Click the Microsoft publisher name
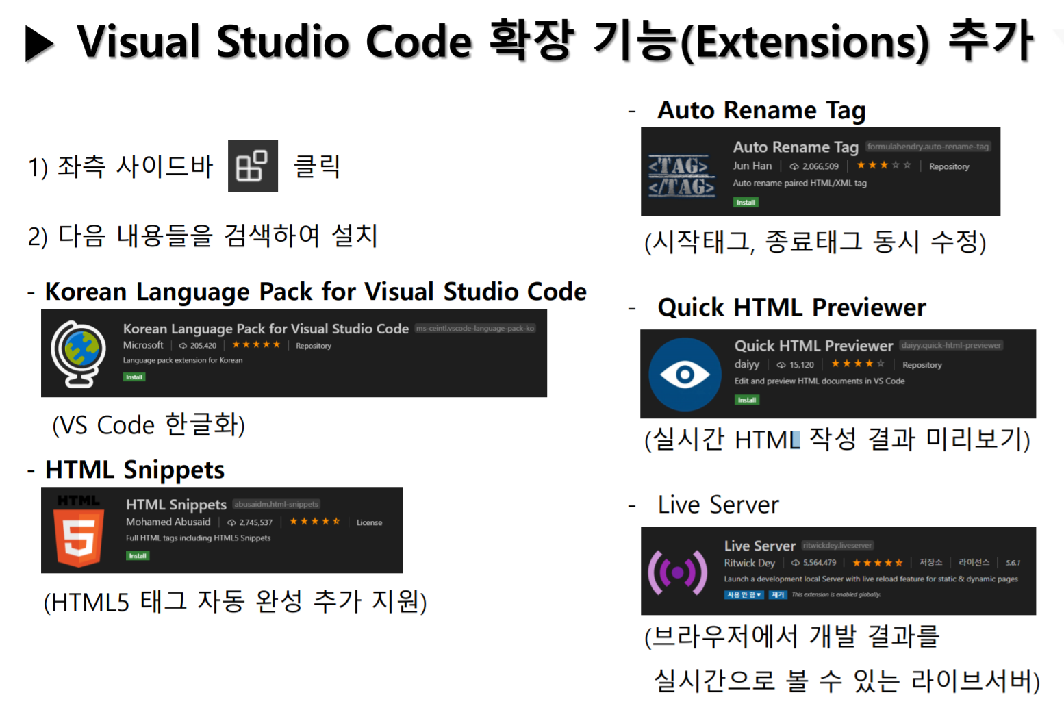1064x708 pixels. click(x=143, y=345)
